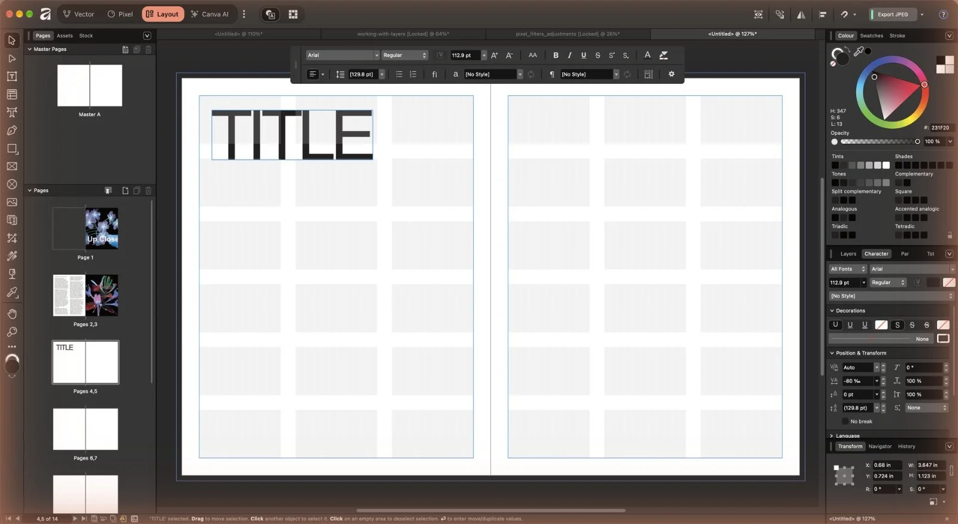Click the increase font size icon

pyautogui.click(x=495, y=55)
